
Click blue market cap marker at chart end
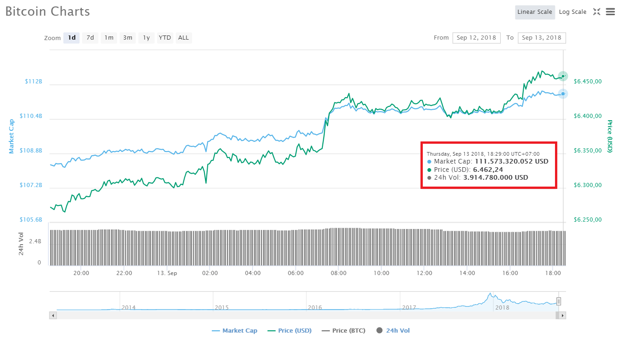(563, 94)
